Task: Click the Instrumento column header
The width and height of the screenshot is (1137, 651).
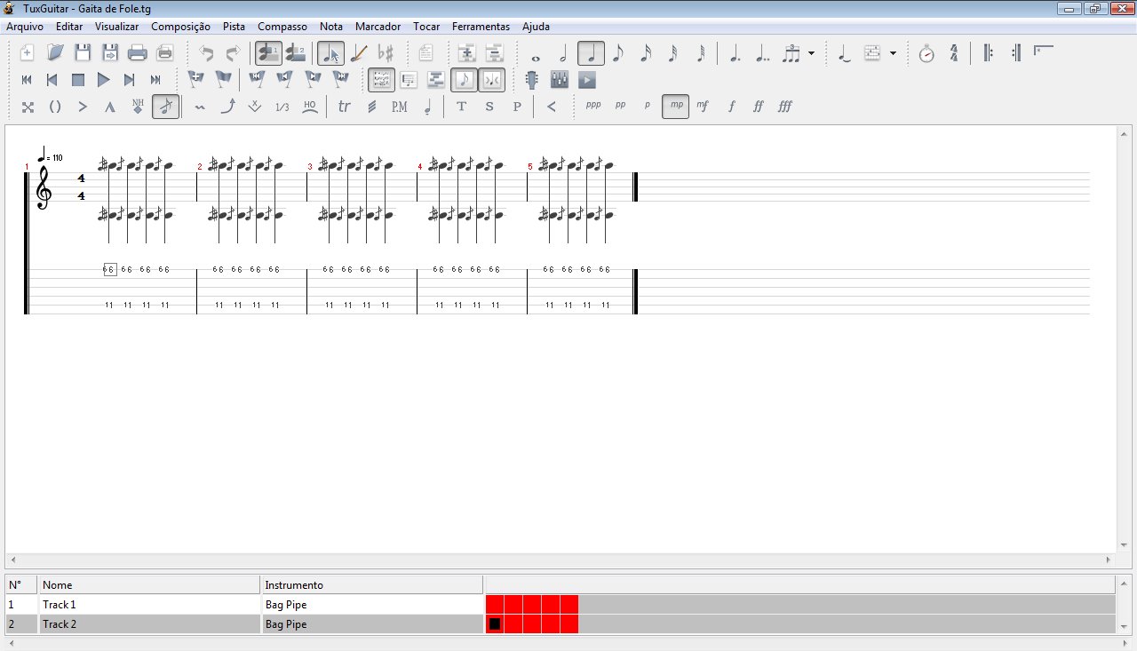Action: point(294,585)
